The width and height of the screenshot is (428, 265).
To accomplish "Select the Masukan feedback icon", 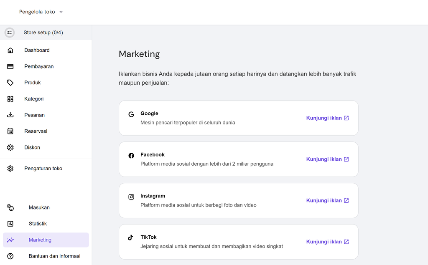I will pos(10,207).
